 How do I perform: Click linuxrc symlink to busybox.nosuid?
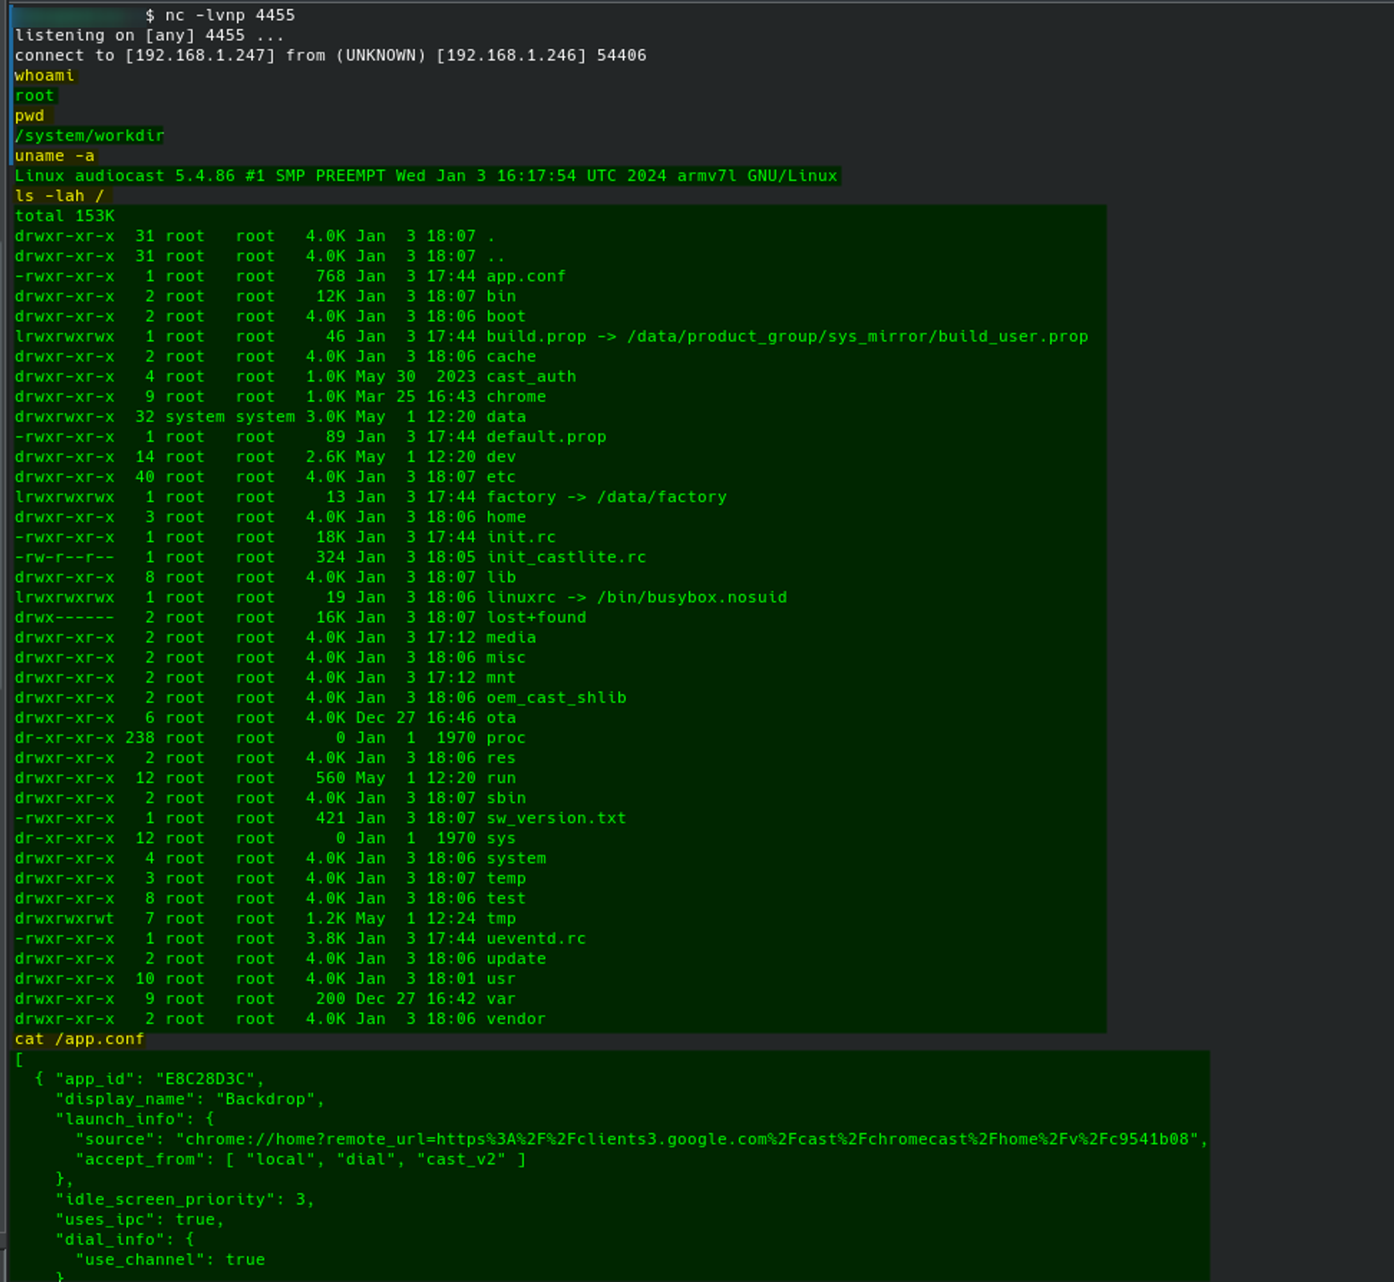click(636, 597)
